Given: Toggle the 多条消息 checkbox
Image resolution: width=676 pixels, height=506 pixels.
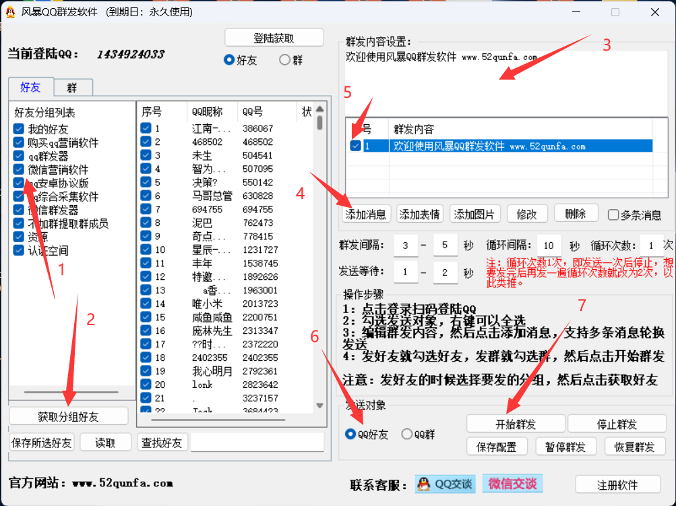Looking at the screenshot, I should 613,215.
